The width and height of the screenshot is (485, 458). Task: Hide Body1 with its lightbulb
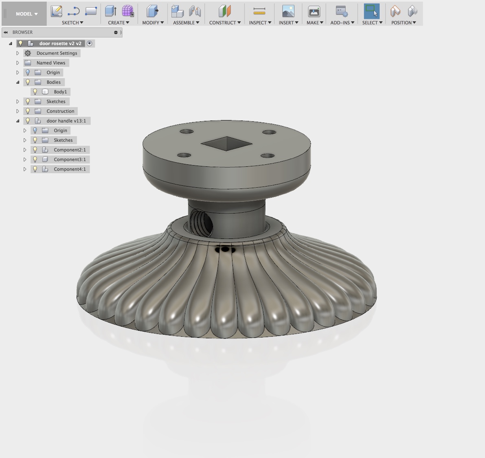point(35,92)
